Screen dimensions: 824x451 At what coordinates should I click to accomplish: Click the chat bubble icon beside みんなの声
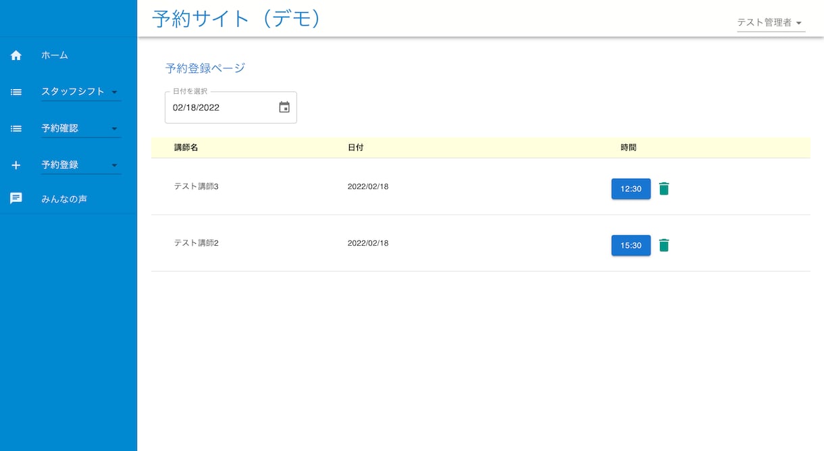pos(16,198)
